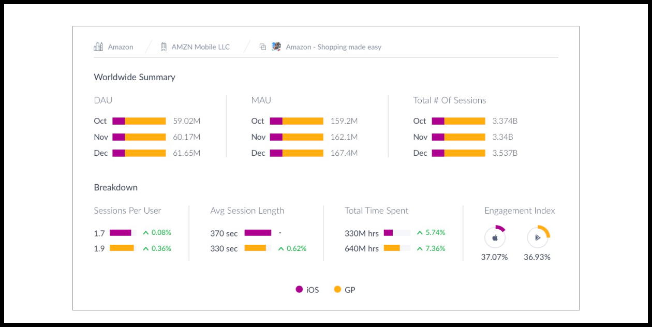The height and width of the screenshot is (327, 652).
Task: Open the Amazon breadcrumb link
Action: pos(121,46)
